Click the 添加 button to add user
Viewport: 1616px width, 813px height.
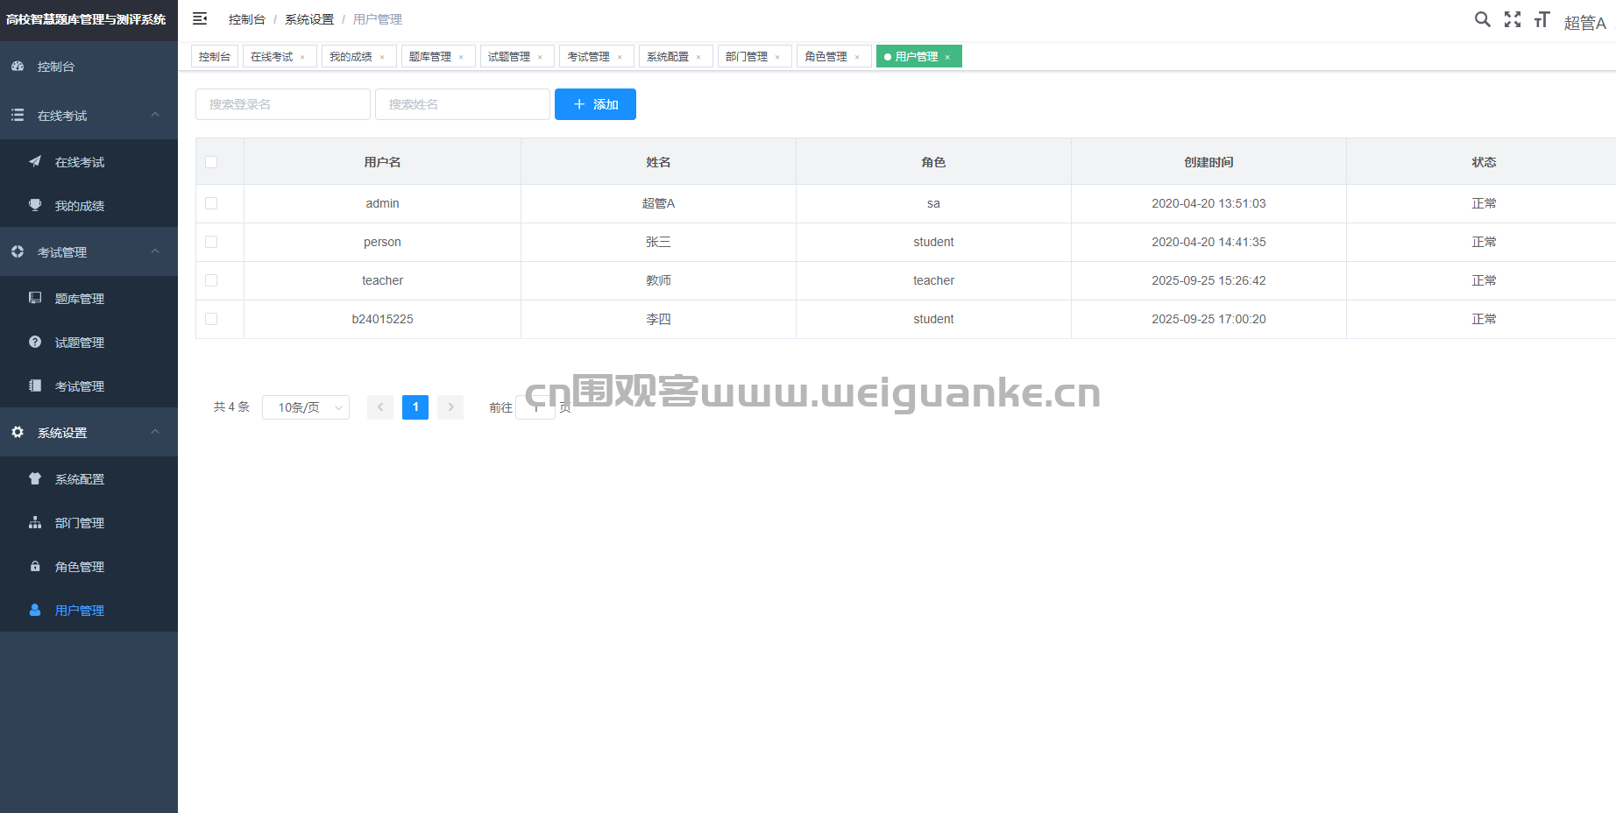595,104
